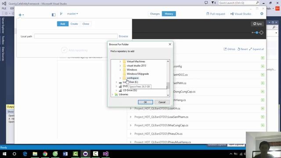Expand the visual studio 2013 folder
Image resolution: width=281 pixels, height=158 pixels.
[x=120, y=65]
